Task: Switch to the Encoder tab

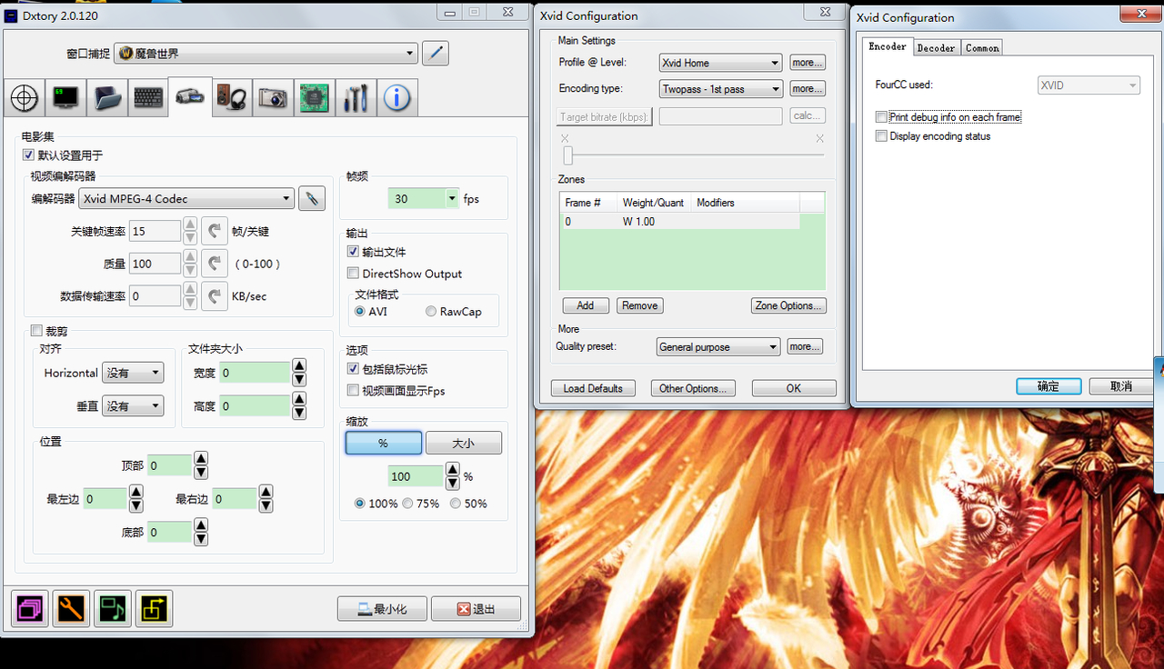Action: [888, 46]
